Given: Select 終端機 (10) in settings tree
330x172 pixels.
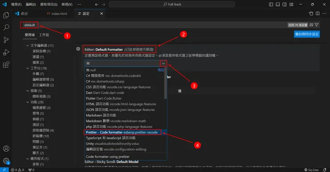Looking at the screenshot, I should (x=41, y=136).
